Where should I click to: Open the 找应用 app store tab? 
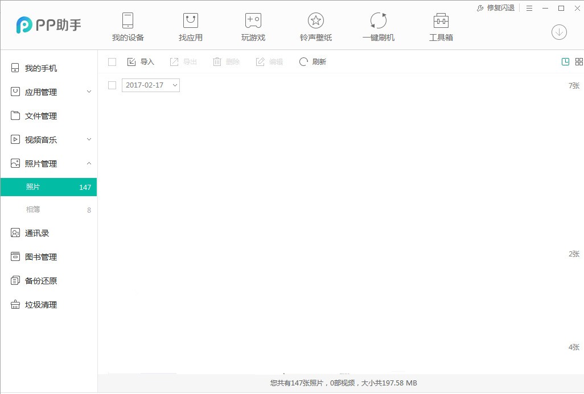click(190, 27)
